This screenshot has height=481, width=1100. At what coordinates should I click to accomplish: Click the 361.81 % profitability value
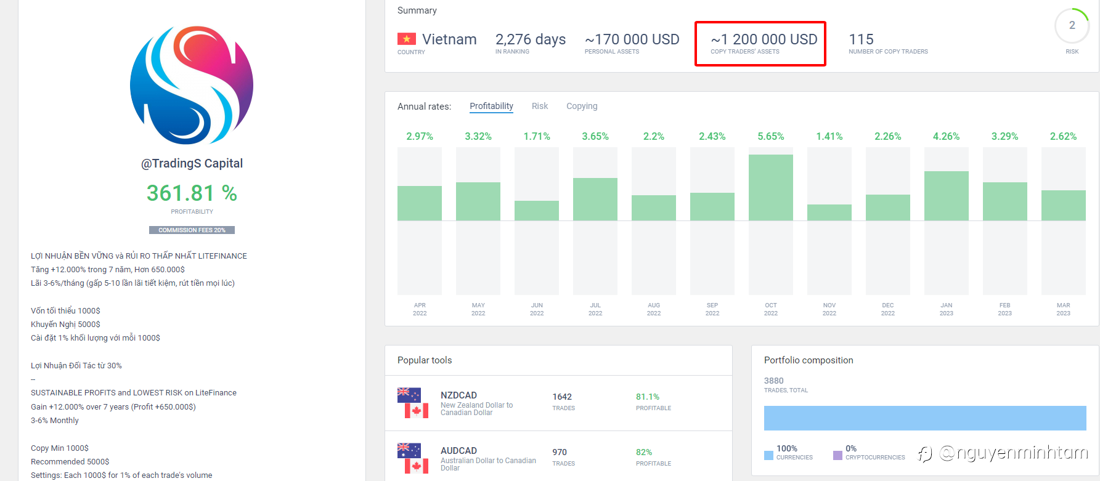[x=192, y=193]
